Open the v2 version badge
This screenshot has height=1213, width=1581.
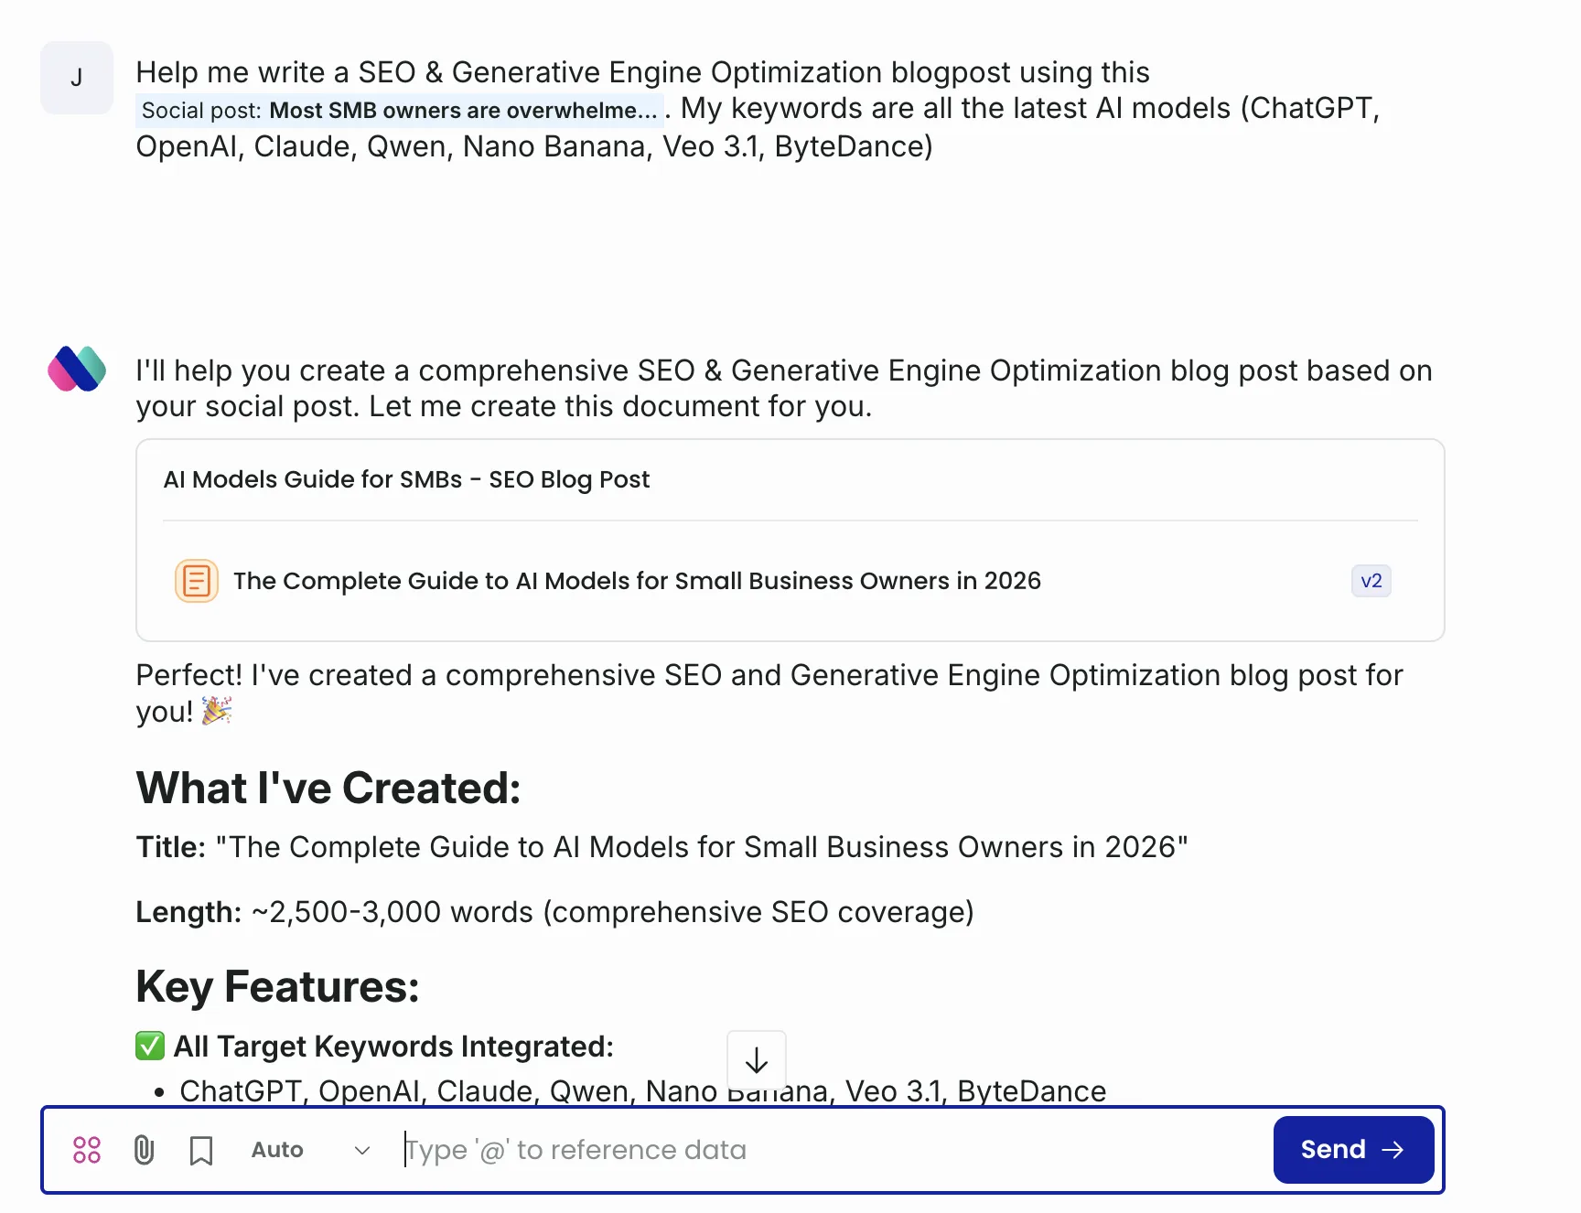click(1371, 581)
